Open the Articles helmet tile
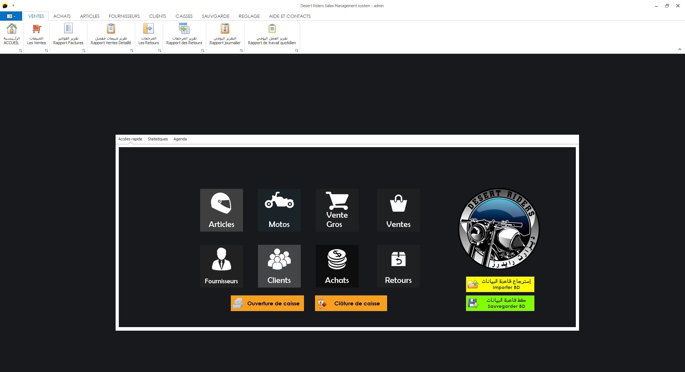Image resolution: width=685 pixels, height=372 pixels. click(222, 210)
